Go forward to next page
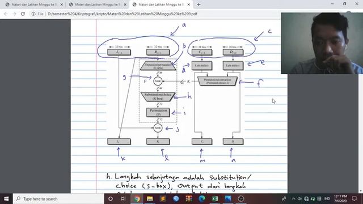The height and width of the screenshot is (204, 363). (x=14, y=14)
